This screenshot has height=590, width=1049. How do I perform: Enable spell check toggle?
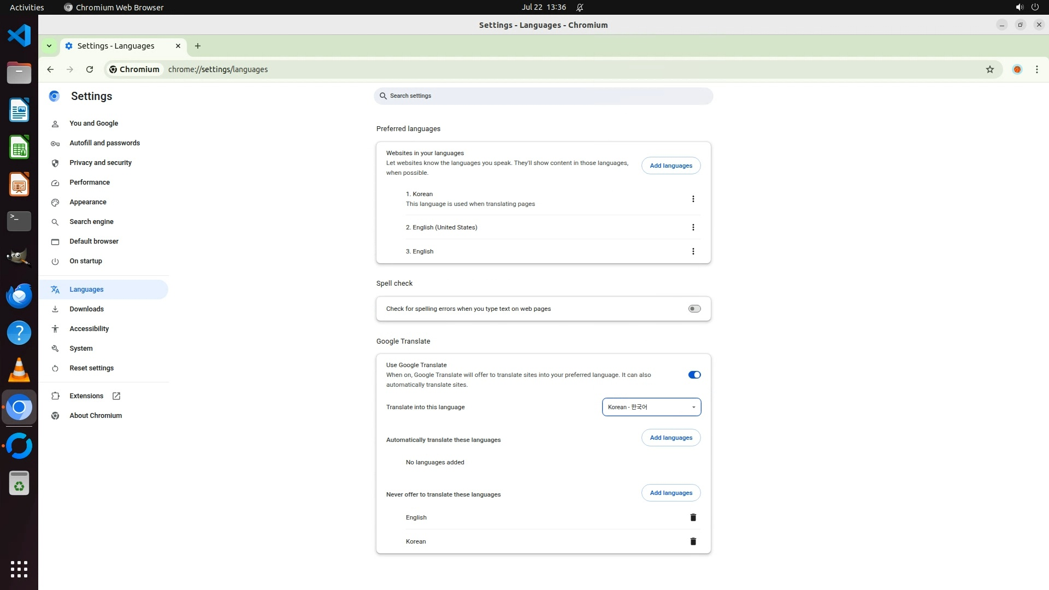pos(694,309)
